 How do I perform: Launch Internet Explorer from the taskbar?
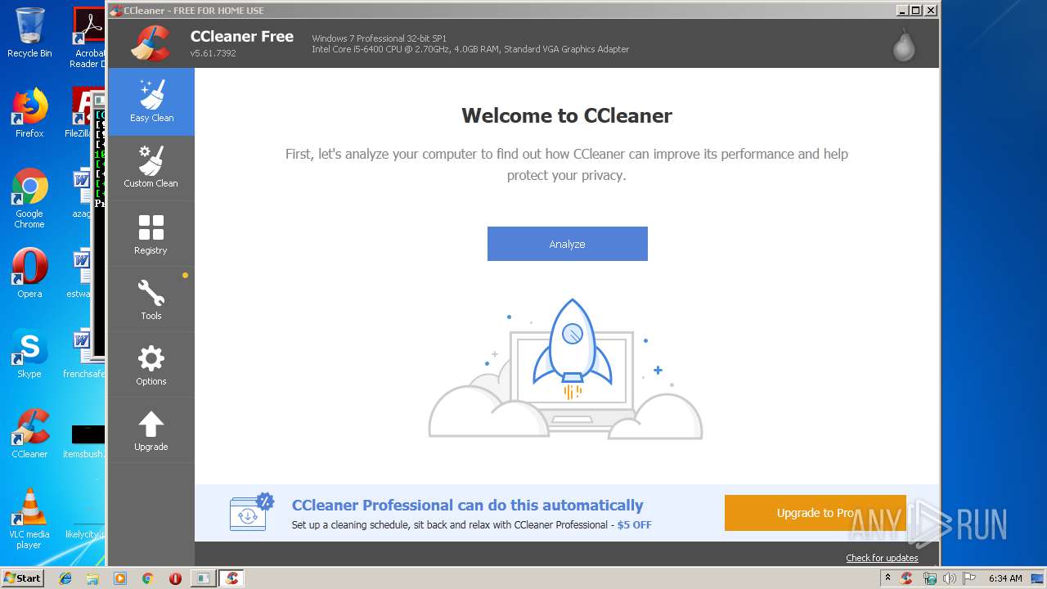pos(65,578)
